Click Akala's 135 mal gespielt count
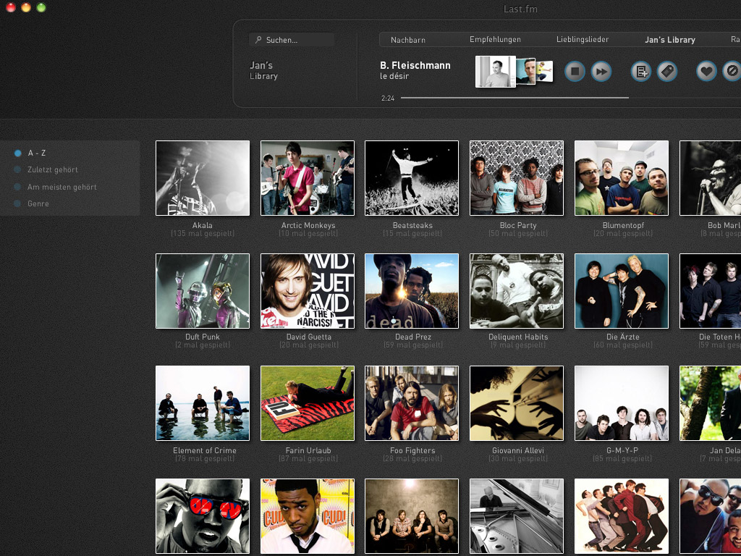This screenshot has width=741, height=556. click(x=203, y=234)
